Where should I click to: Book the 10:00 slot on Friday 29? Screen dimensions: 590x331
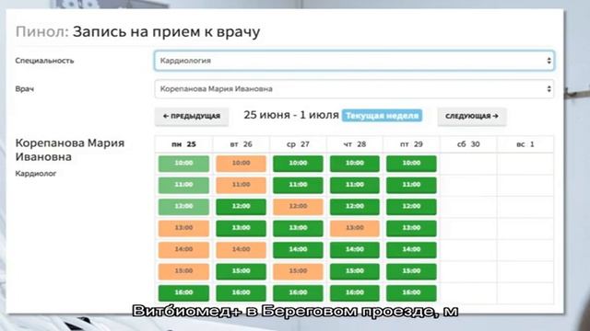pos(411,164)
